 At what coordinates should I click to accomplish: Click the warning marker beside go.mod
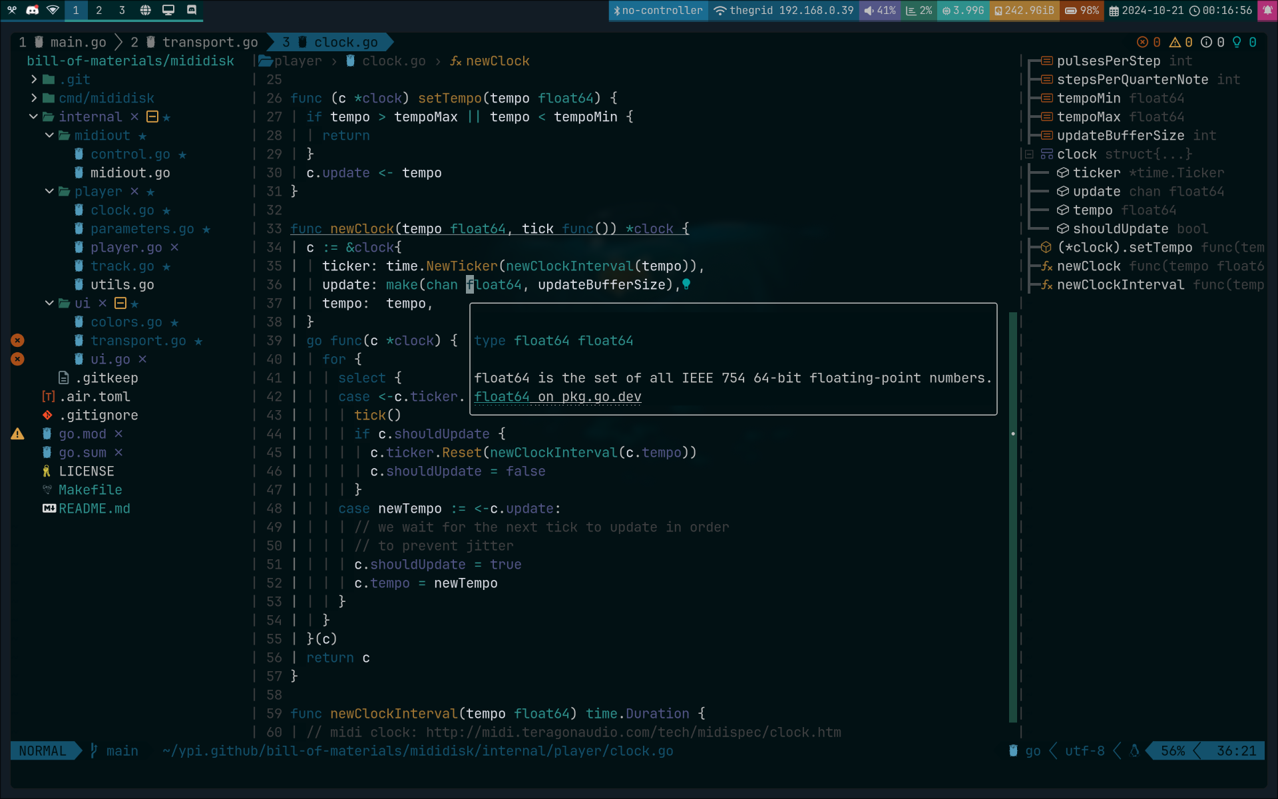18,434
